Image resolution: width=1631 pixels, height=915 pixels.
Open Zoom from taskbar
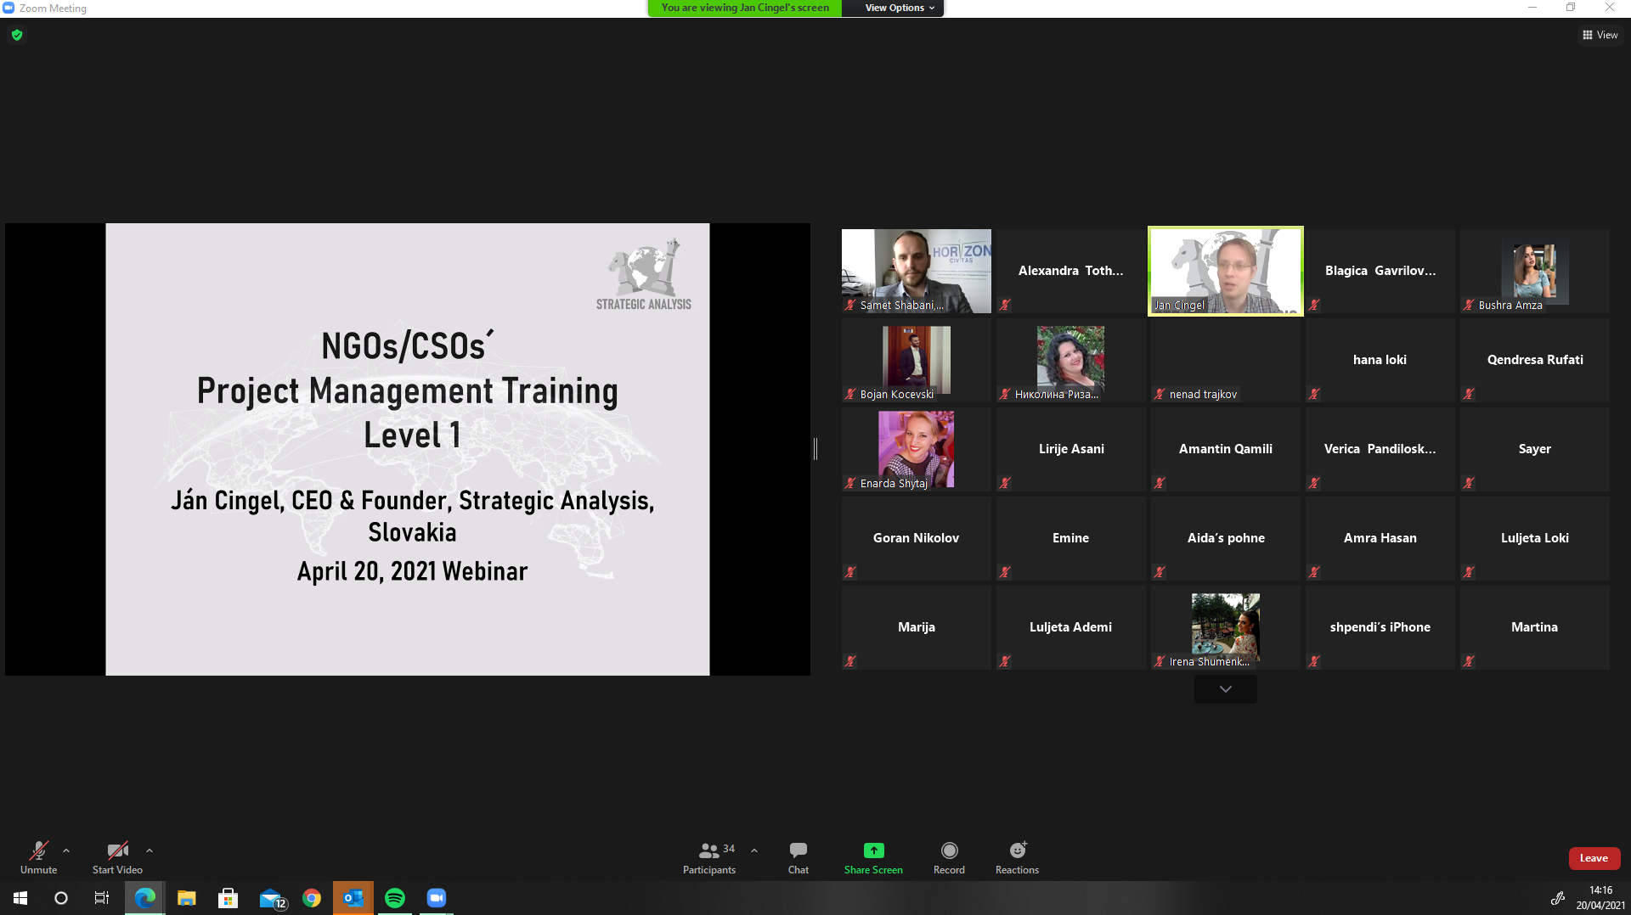(x=437, y=898)
